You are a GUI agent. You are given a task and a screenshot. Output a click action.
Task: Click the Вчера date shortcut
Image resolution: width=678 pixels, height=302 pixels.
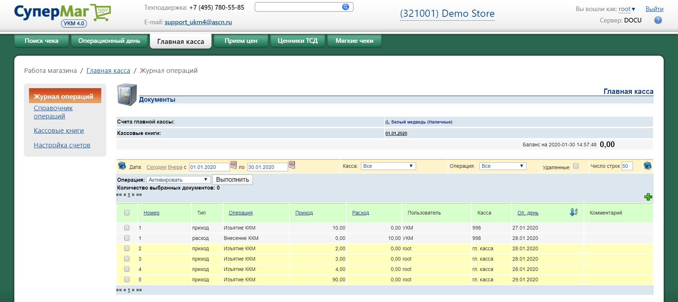175,167
